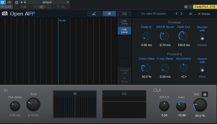The image size is (217, 124).
Task: Load next IR with right chevron
Action: tap(181, 14)
